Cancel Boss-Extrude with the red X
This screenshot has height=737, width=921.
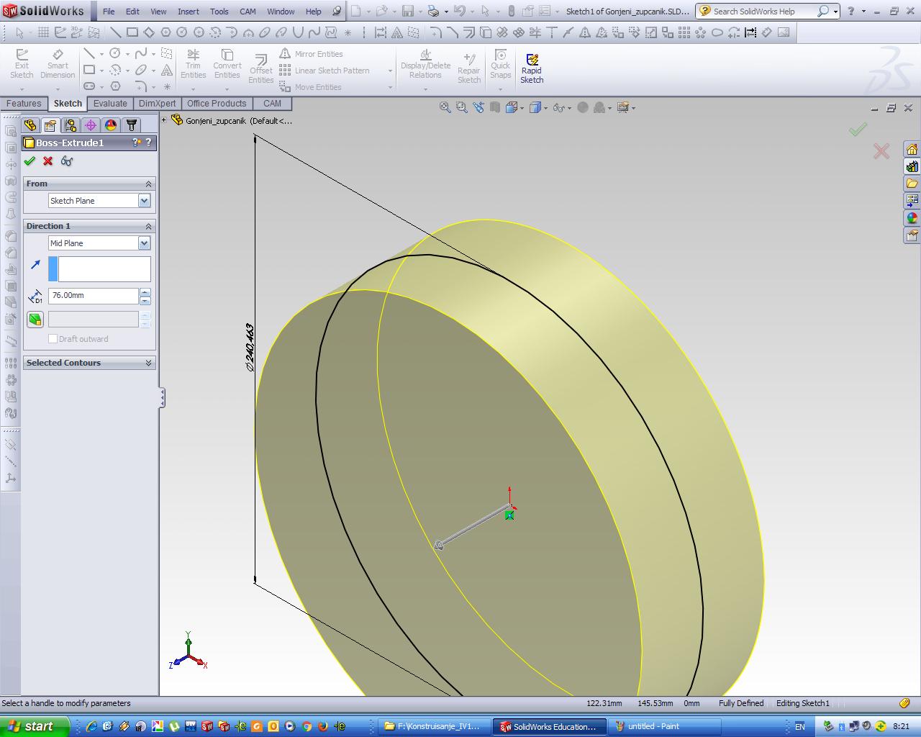pos(48,161)
